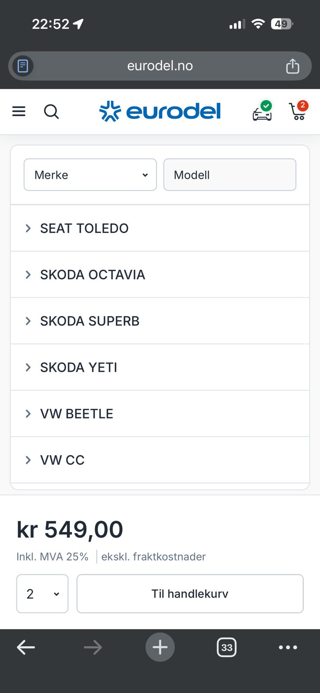Open the browser three-dot more menu
This screenshot has width=320, height=693.
288,648
